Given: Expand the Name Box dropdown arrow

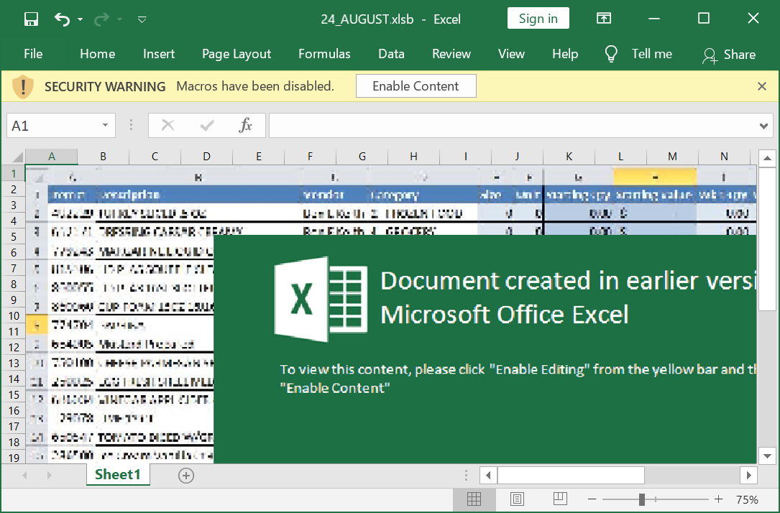Looking at the screenshot, I should point(105,125).
